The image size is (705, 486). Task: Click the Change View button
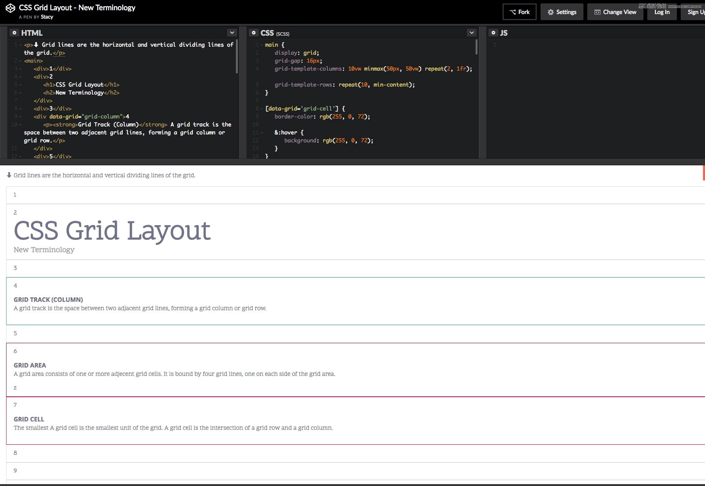click(615, 12)
